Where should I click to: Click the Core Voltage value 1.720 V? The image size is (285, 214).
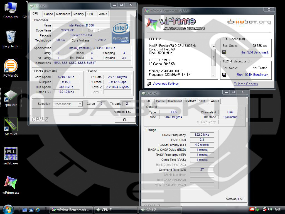click(x=100, y=40)
